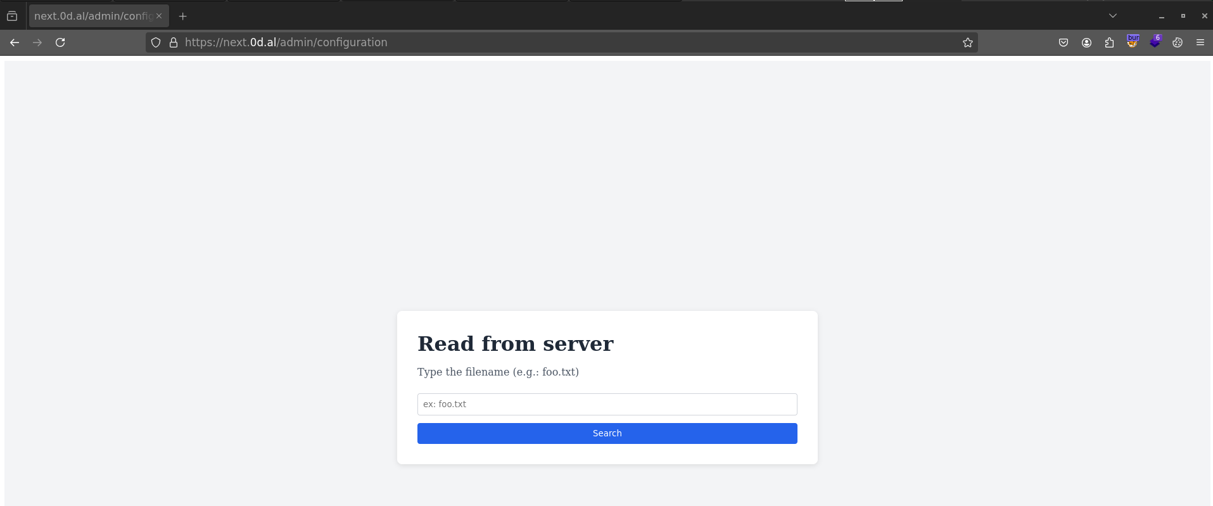Save page to Pocket
This screenshot has height=506, width=1213.
(1064, 42)
